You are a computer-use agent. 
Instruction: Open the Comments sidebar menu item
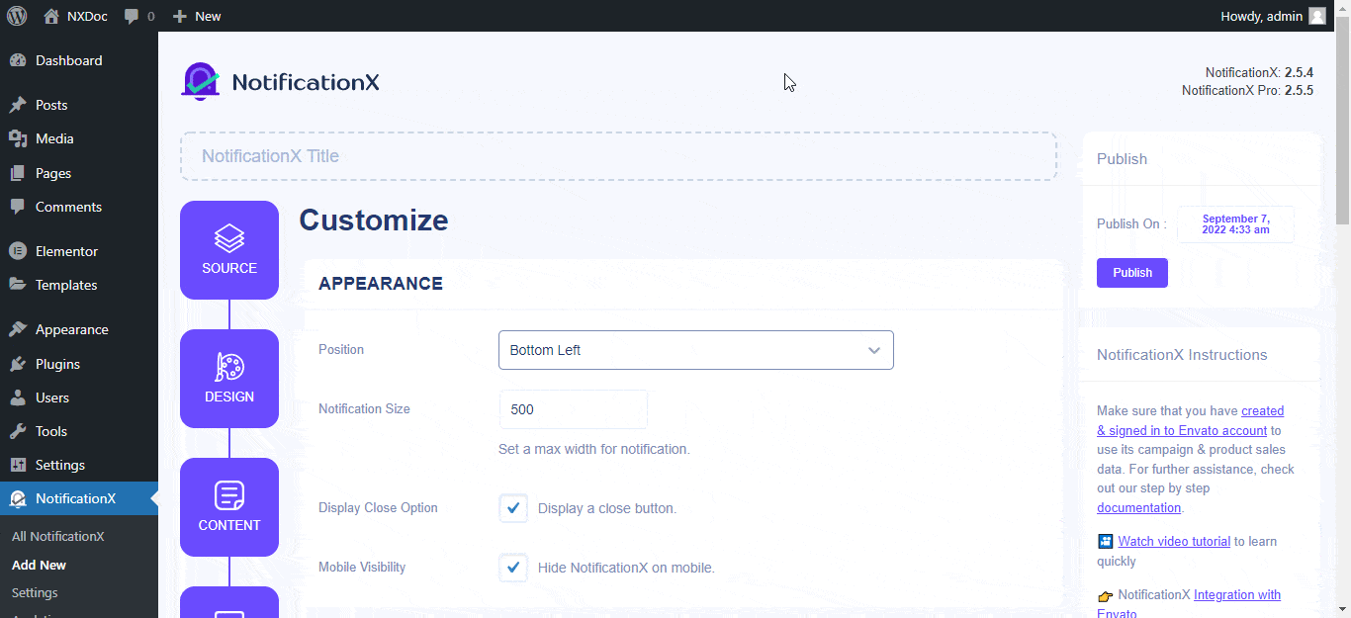[x=79, y=207]
